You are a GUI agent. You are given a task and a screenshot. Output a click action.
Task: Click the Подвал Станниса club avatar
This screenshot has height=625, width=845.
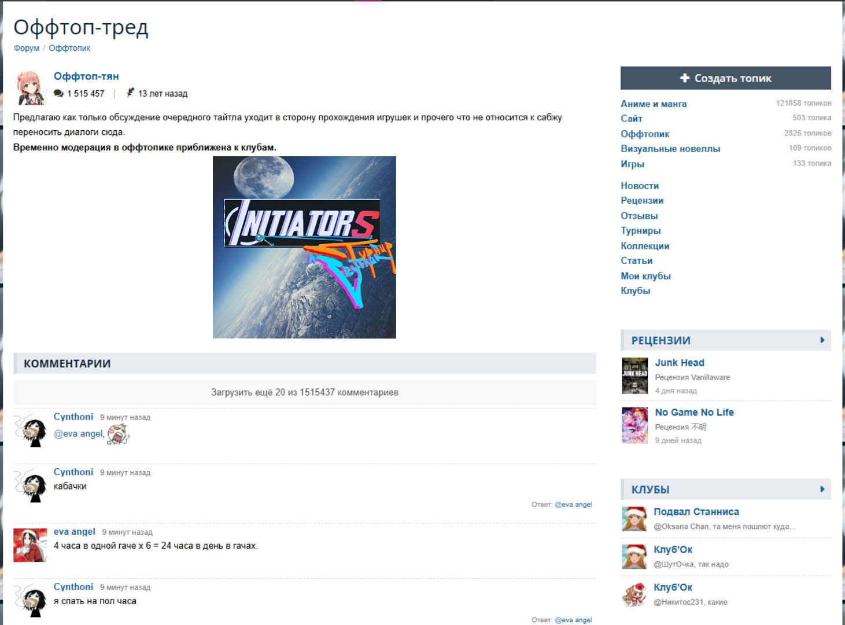[x=634, y=519]
